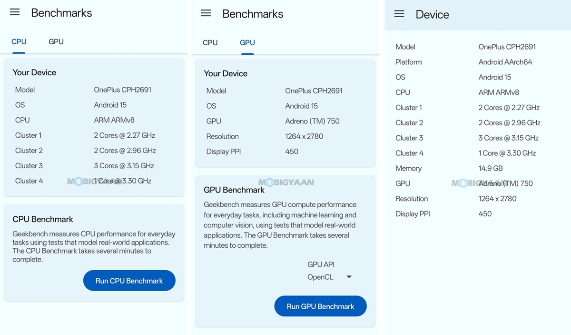Click the dropdown arrow next to OpenCL
571x335 pixels.
(x=349, y=277)
